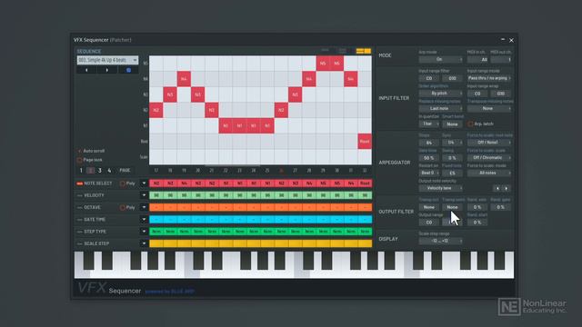Select the STEP TYPE lane indicator
Viewport: 582px width, 327px height.
tap(79, 232)
